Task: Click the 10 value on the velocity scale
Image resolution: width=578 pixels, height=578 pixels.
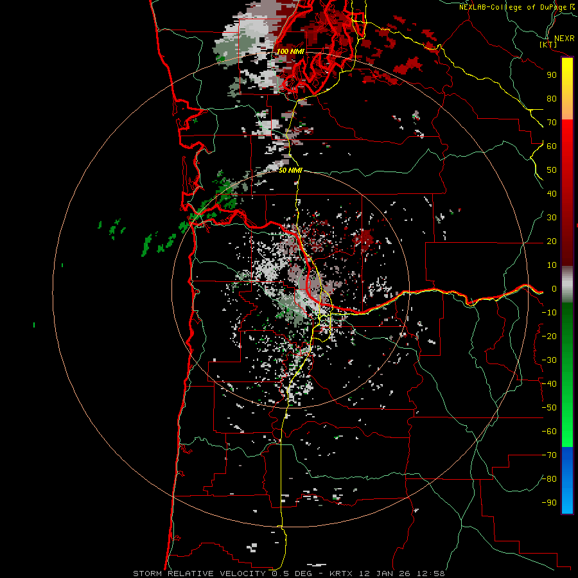Action: [552, 265]
